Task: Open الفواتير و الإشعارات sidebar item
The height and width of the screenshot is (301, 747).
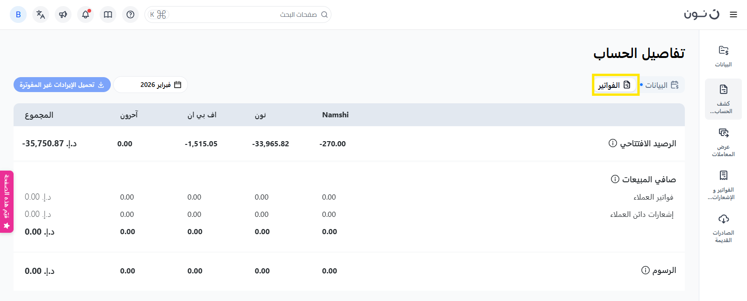Action: pyautogui.click(x=723, y=185)
